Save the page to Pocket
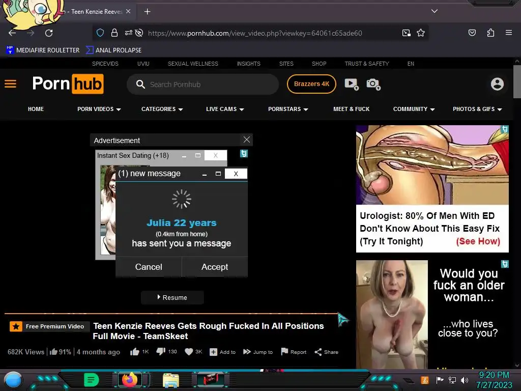This screenshot has width=521, height=391. (472, 33)
